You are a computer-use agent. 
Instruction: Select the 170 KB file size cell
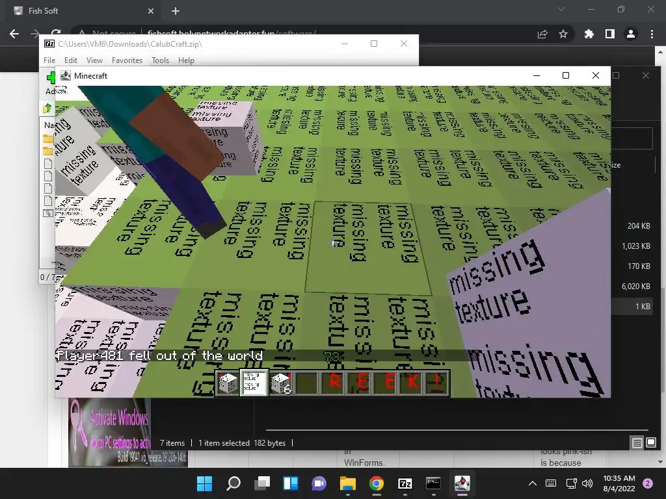tap(639, 266)
